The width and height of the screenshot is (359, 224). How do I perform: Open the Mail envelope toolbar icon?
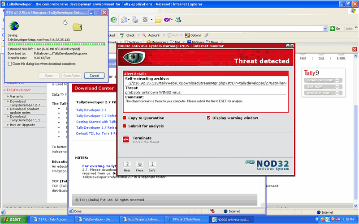[x=124, y=20]
